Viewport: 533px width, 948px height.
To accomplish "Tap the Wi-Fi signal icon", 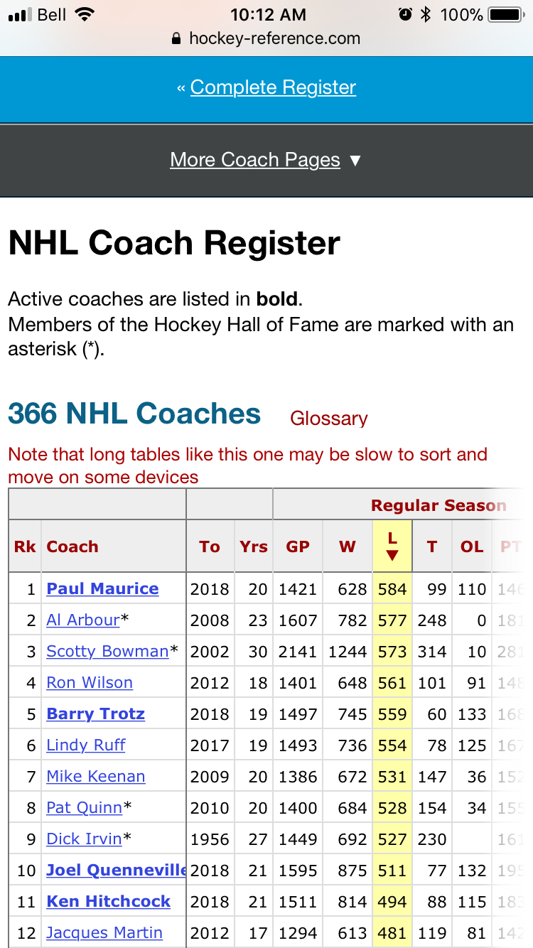I will 85,14.
